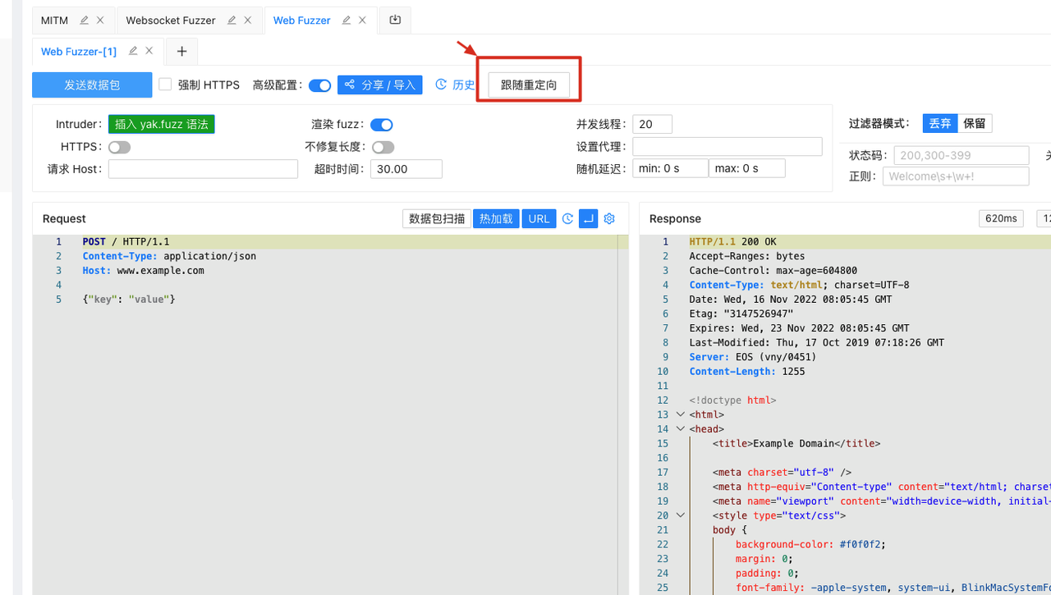Click the import icon next to Web Fuzzer tab
The image size is (1051, 595).
point(395,20)
